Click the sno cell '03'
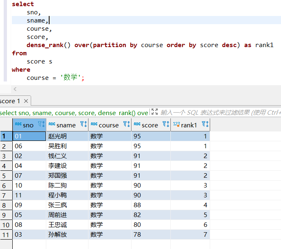The height and width of the screenshot is (249, 281). point(29,235)
